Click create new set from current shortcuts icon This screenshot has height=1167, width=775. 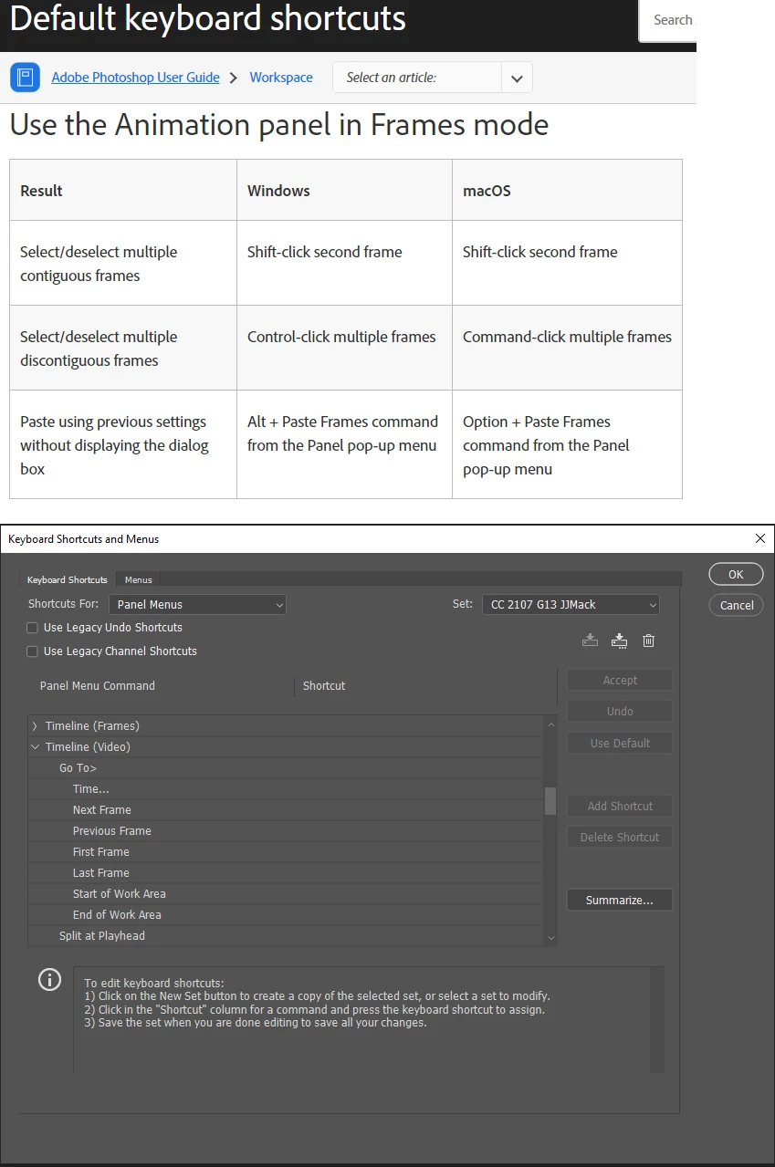point(620,641)
